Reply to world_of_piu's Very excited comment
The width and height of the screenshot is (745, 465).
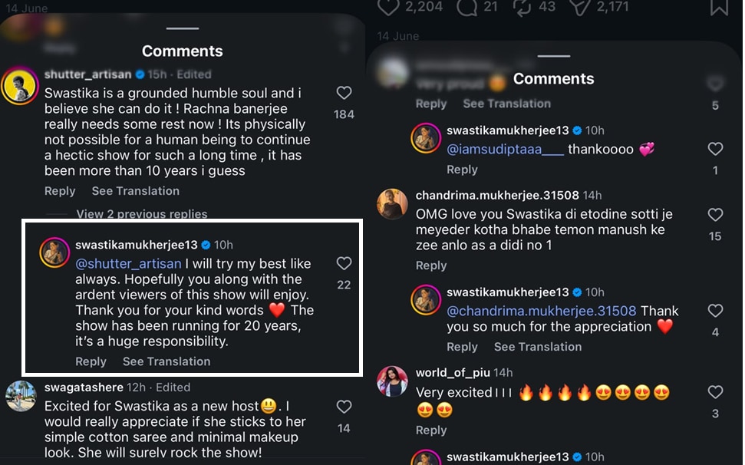coord(431,430)
